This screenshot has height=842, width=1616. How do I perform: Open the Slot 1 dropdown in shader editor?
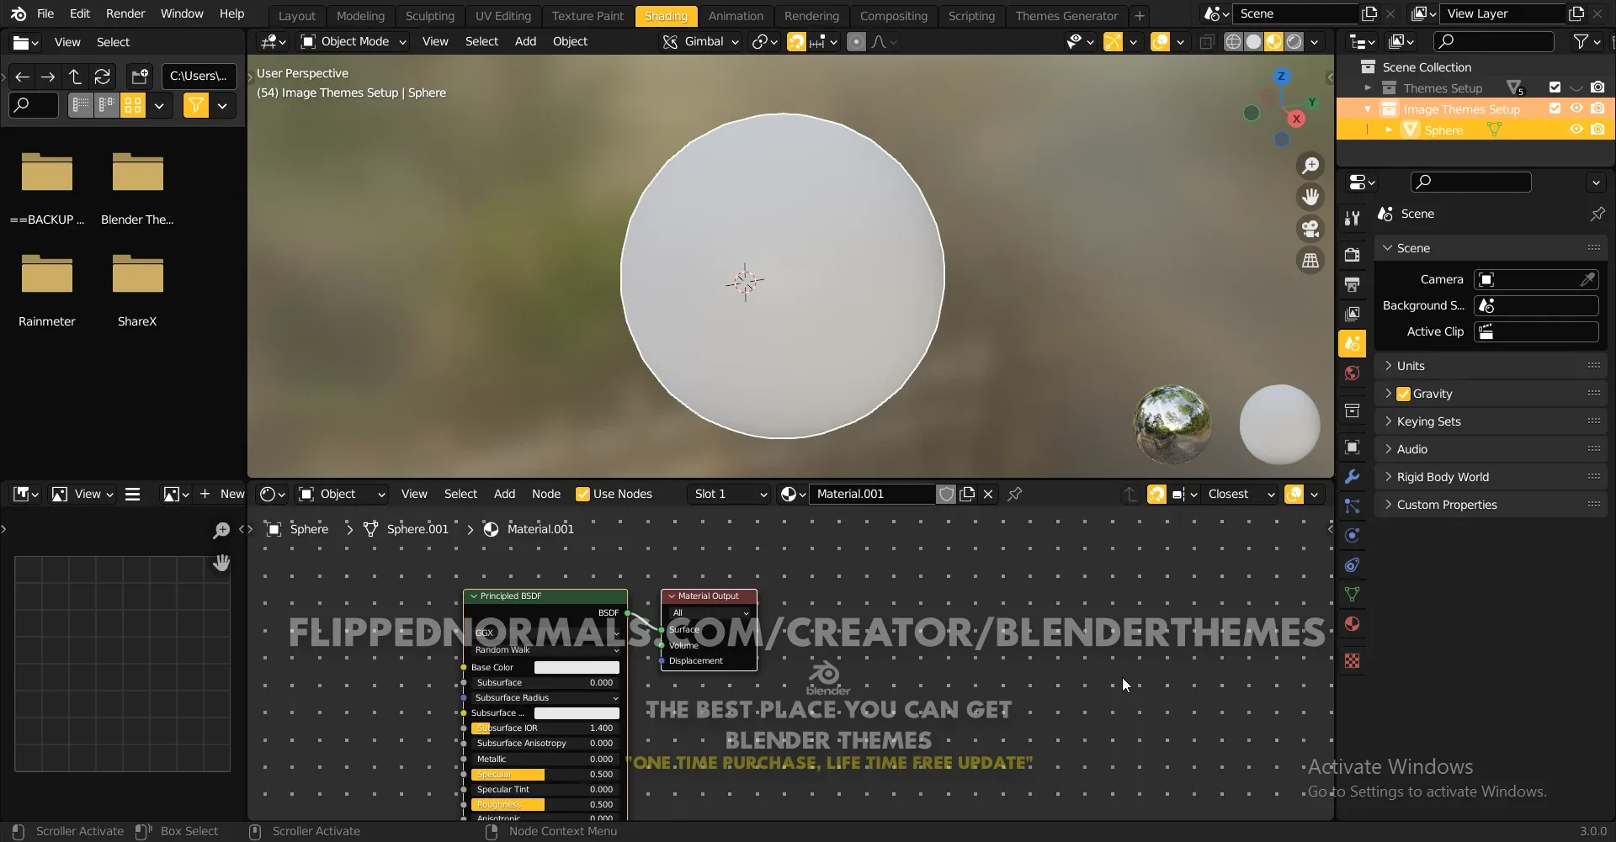click(x=728, y=494)
